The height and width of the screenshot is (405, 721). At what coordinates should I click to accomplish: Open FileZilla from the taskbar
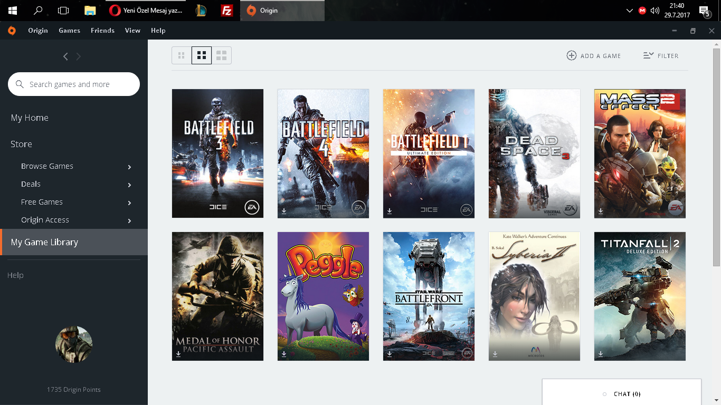click(x=227, y=11)
